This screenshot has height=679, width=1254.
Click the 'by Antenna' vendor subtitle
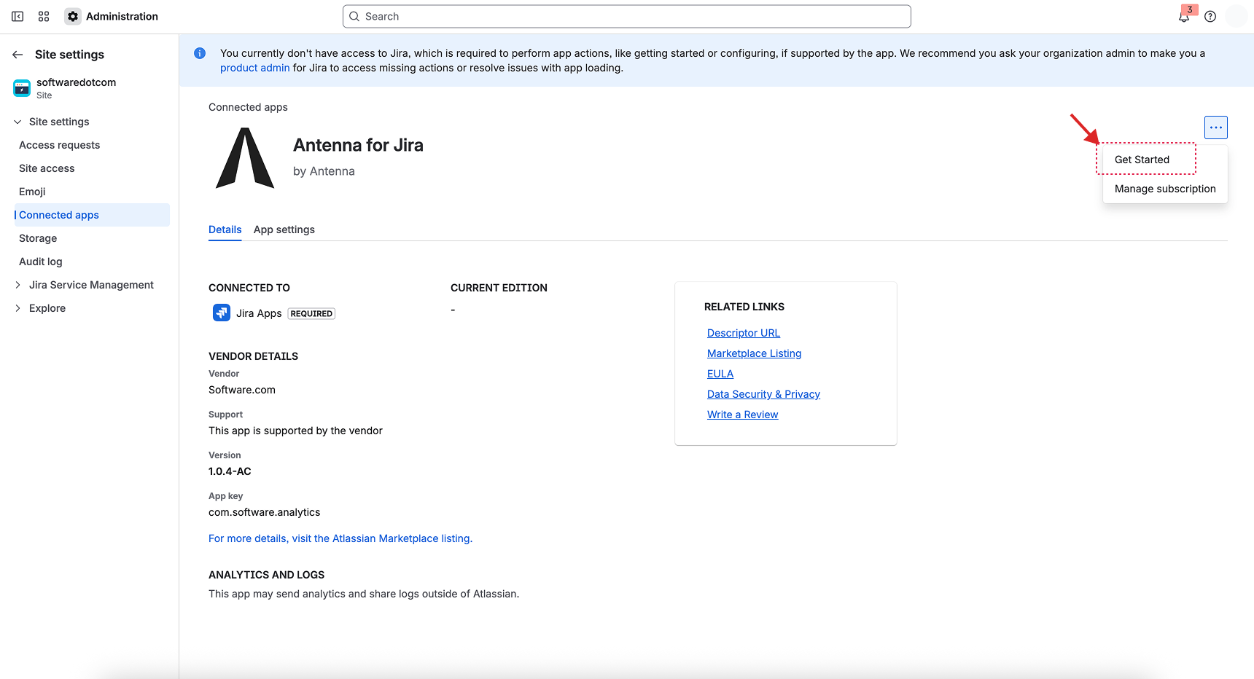(324, 171)
